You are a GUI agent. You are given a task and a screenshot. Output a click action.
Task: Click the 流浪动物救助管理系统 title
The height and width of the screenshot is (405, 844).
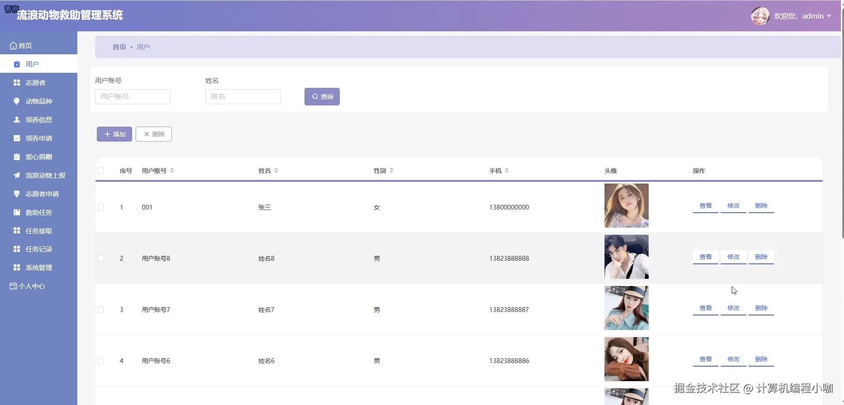[70, 15]
